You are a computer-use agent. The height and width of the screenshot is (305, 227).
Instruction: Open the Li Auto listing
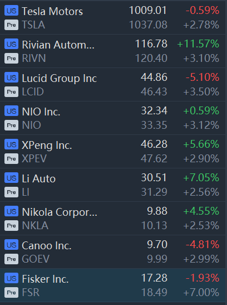pyautogui.click(x=113, y=185)
